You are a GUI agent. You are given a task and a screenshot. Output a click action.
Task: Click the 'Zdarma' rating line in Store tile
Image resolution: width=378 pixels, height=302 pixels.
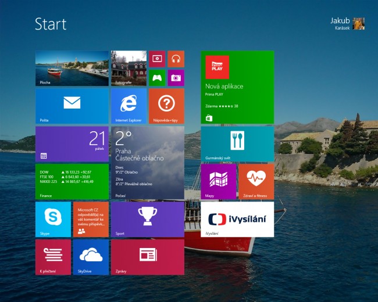coord(222,106)
